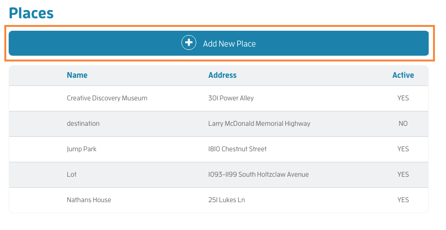
Task: Open the Creative Discovery Museum entry
Action: click(107, 98)
